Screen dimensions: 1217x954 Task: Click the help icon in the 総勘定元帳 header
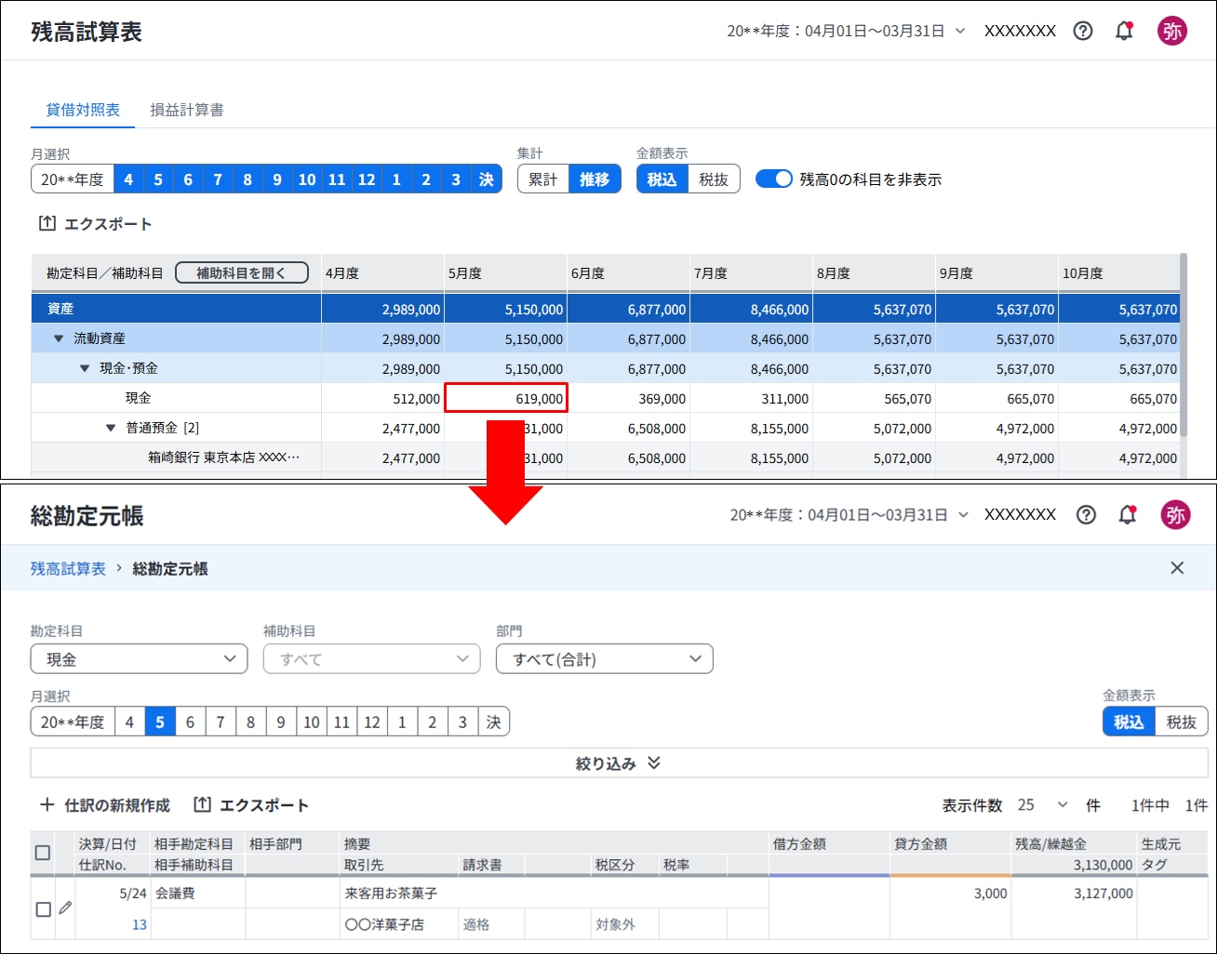click(1086, 514)
